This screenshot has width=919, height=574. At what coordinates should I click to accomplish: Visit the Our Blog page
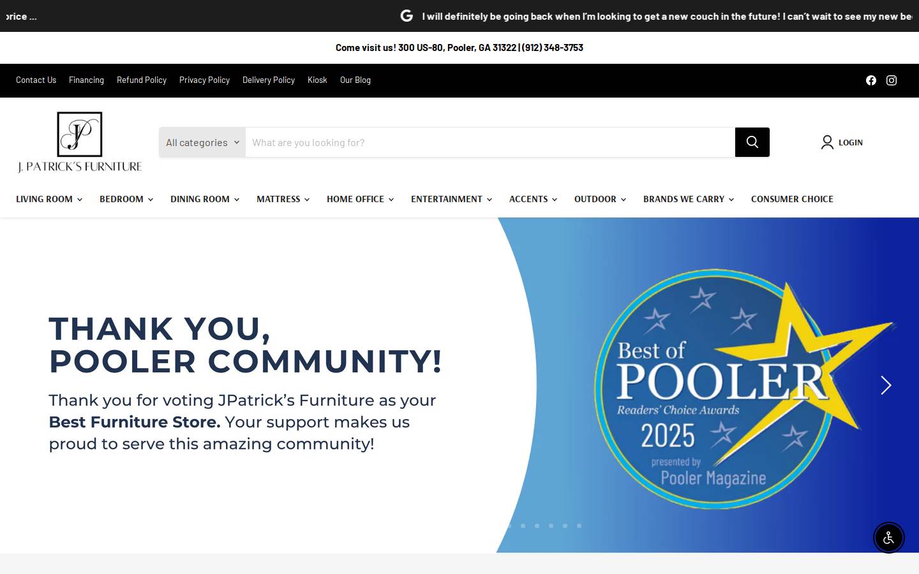(x=355, y=80)
